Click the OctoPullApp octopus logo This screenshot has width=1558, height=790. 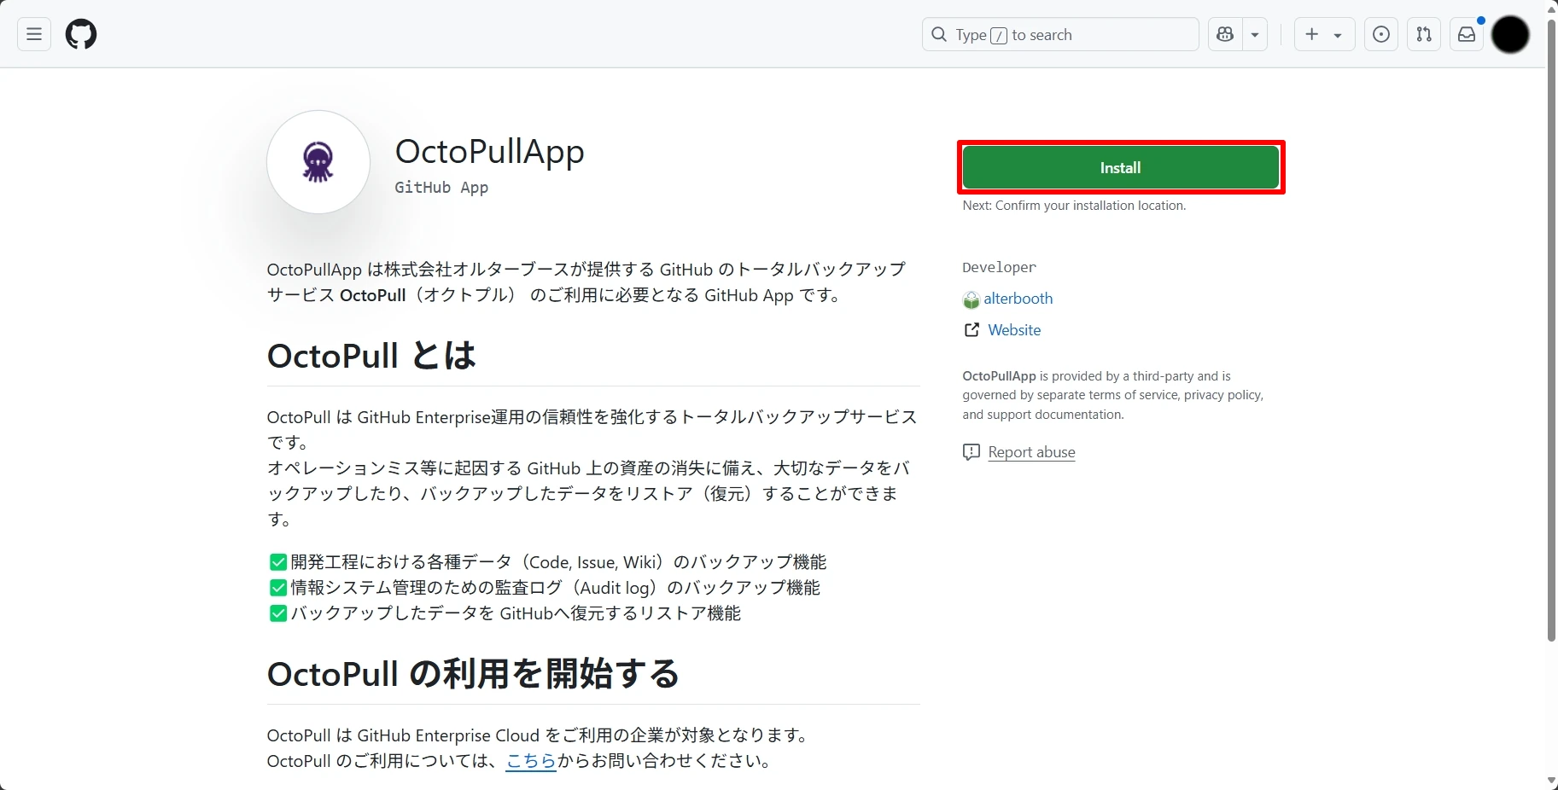[318, 162]
